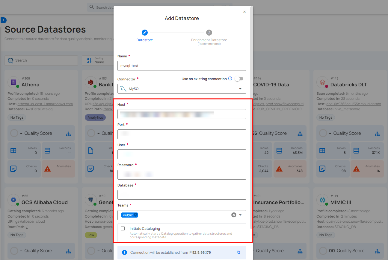The width and height of the screenshot is (388, 260).
Task: Remove the Public team chip
Action: (135, 215)
